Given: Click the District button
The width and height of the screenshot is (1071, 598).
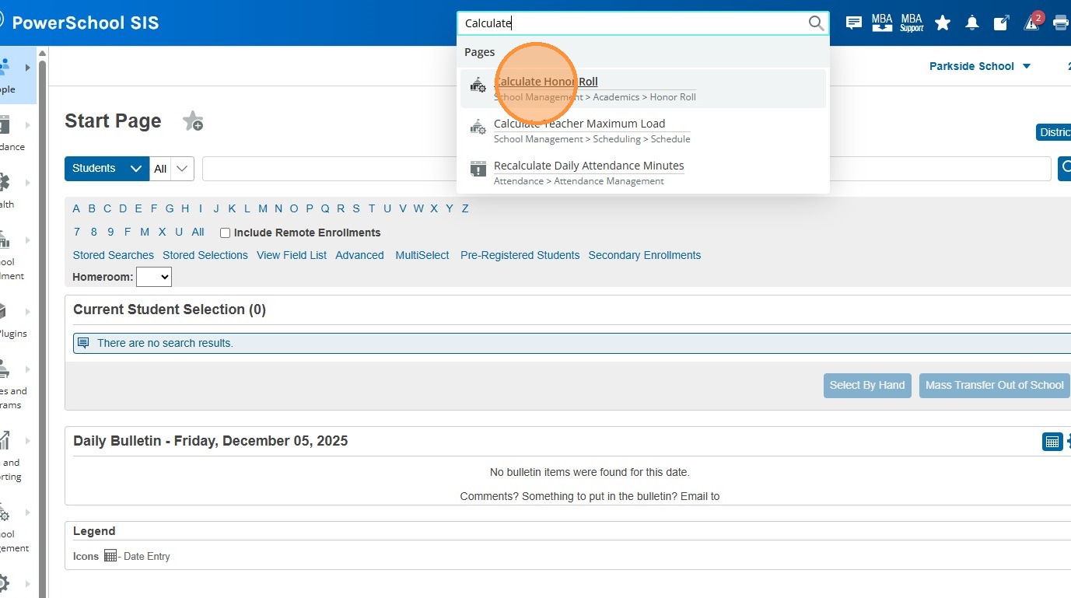Looking at the screenshot, I should [x=1054, y=132].
